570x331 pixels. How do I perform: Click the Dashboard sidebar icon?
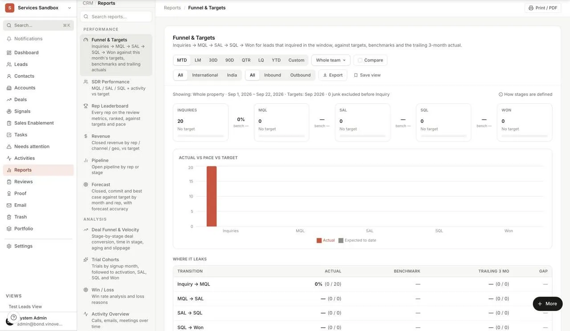9,52
